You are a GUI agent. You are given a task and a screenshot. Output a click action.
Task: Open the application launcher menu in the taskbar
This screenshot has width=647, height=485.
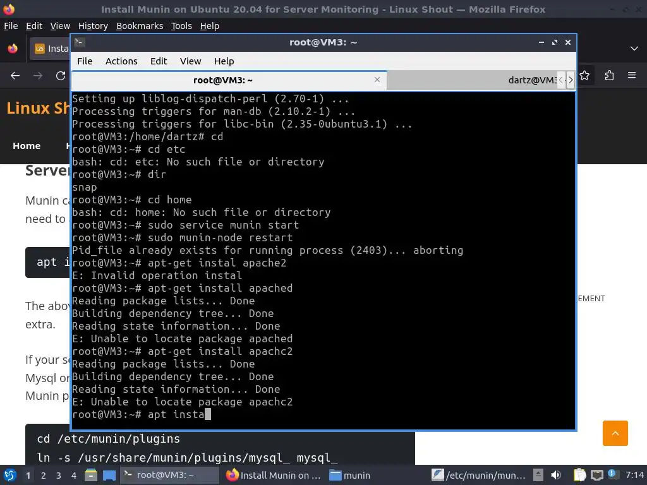click(x=10, y=475)
